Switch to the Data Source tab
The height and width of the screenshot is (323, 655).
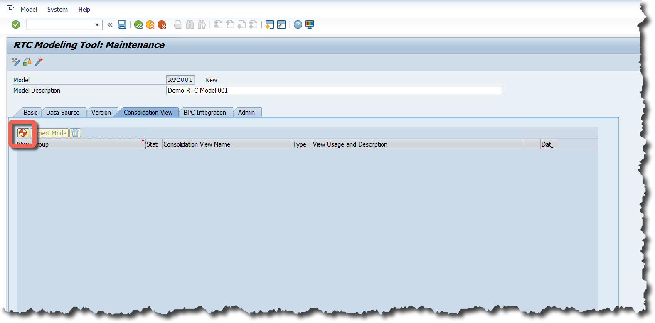pos(63,113)
